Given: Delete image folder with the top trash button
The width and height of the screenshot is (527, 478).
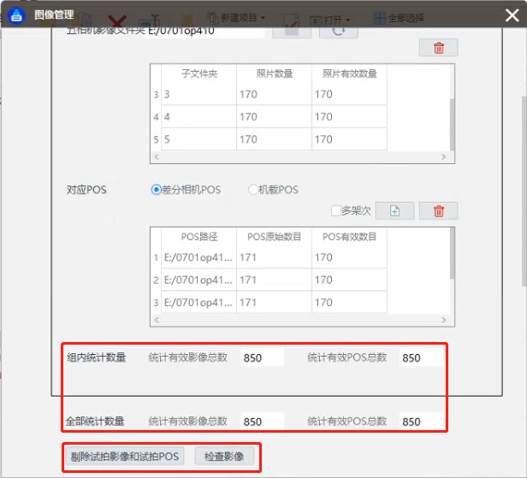Looking at the screenshot, I should pyautogui.click(x=438, y=47).
